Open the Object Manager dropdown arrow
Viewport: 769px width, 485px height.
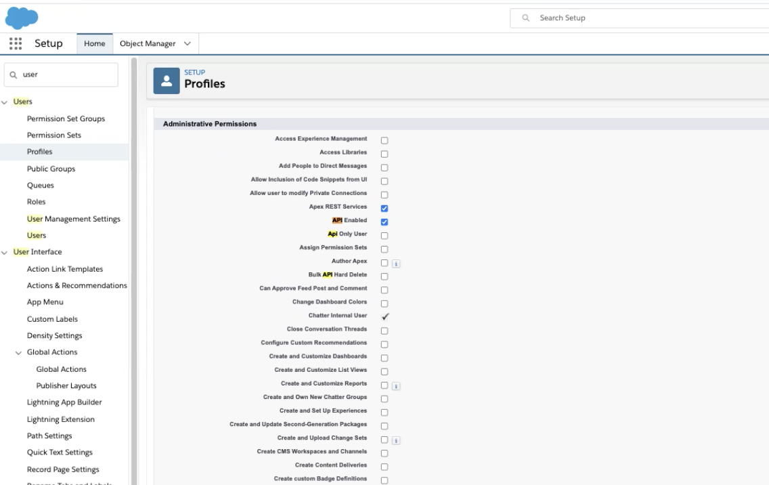coord(188,43)
